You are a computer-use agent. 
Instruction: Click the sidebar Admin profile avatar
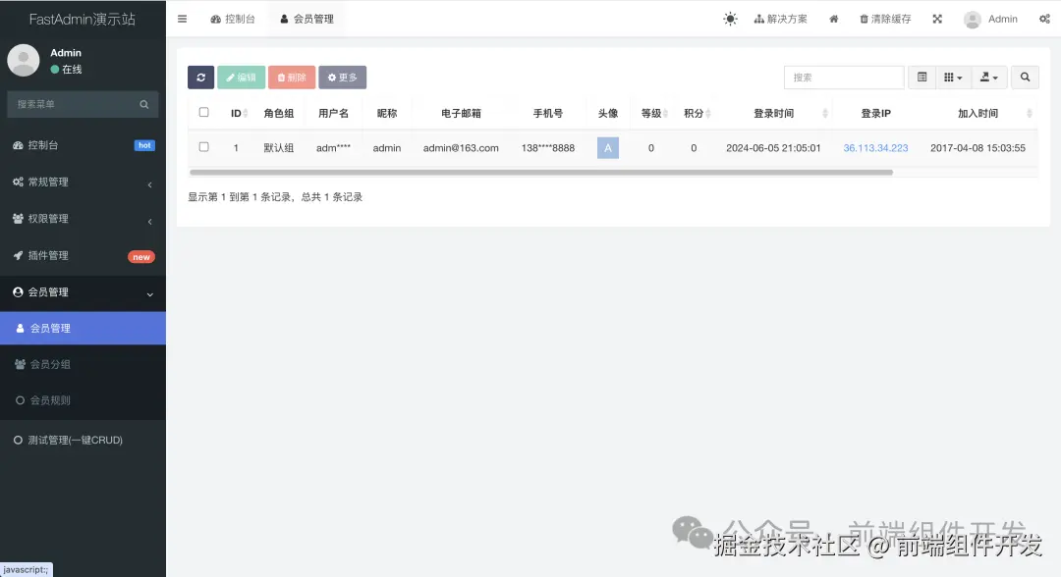pos(24,60)
